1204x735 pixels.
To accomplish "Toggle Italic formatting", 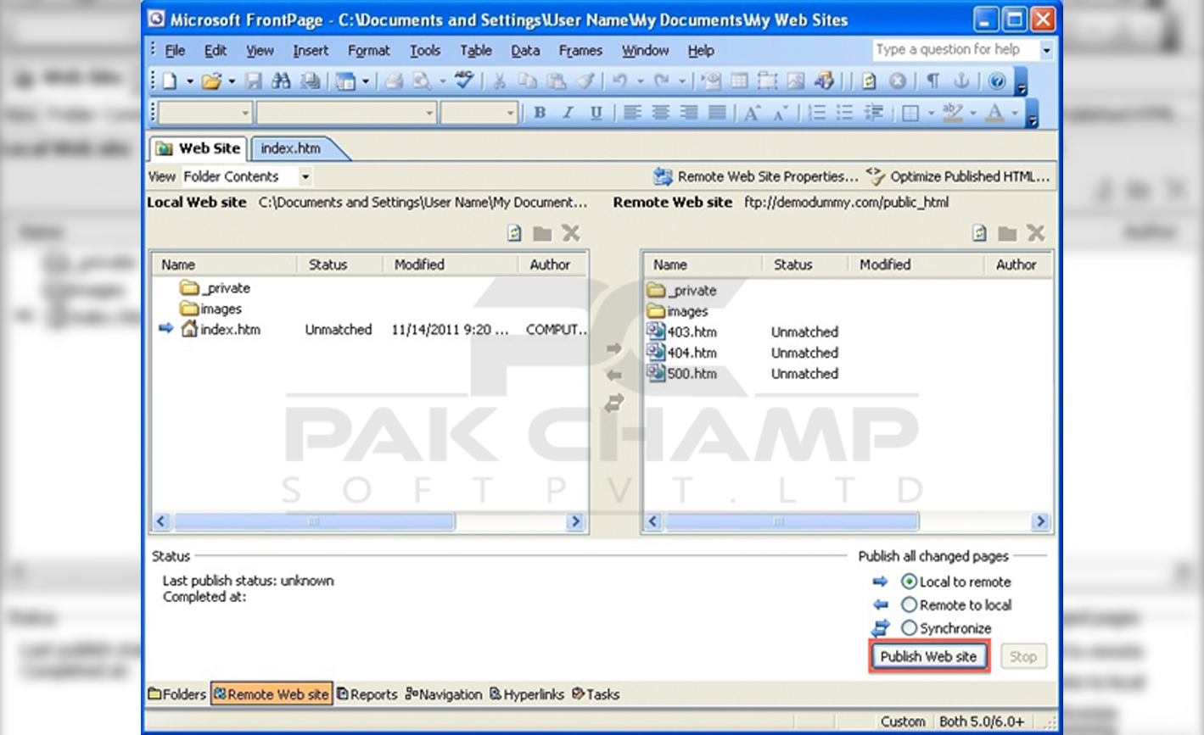I will pos(568,113).
